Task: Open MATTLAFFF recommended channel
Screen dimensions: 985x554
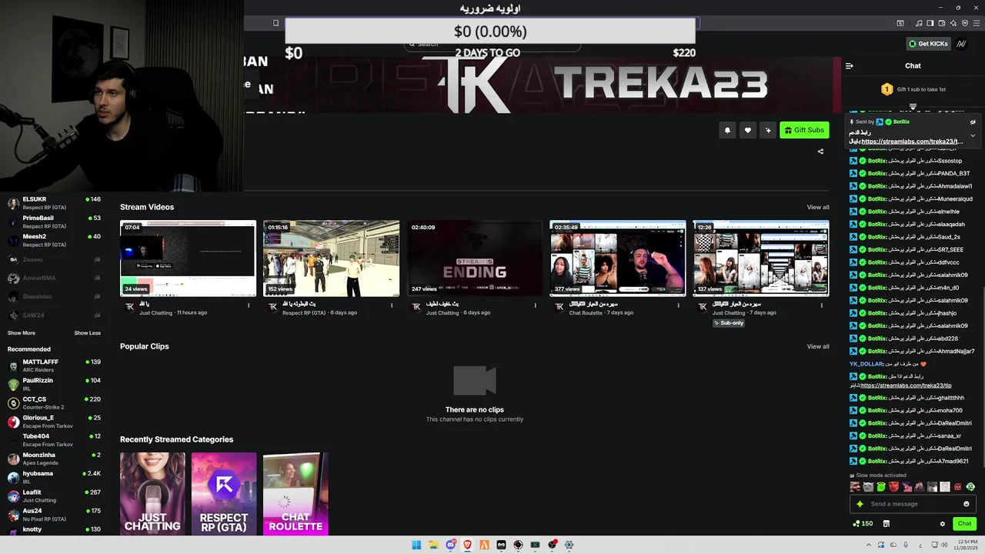Action: (x=54, y=365)
